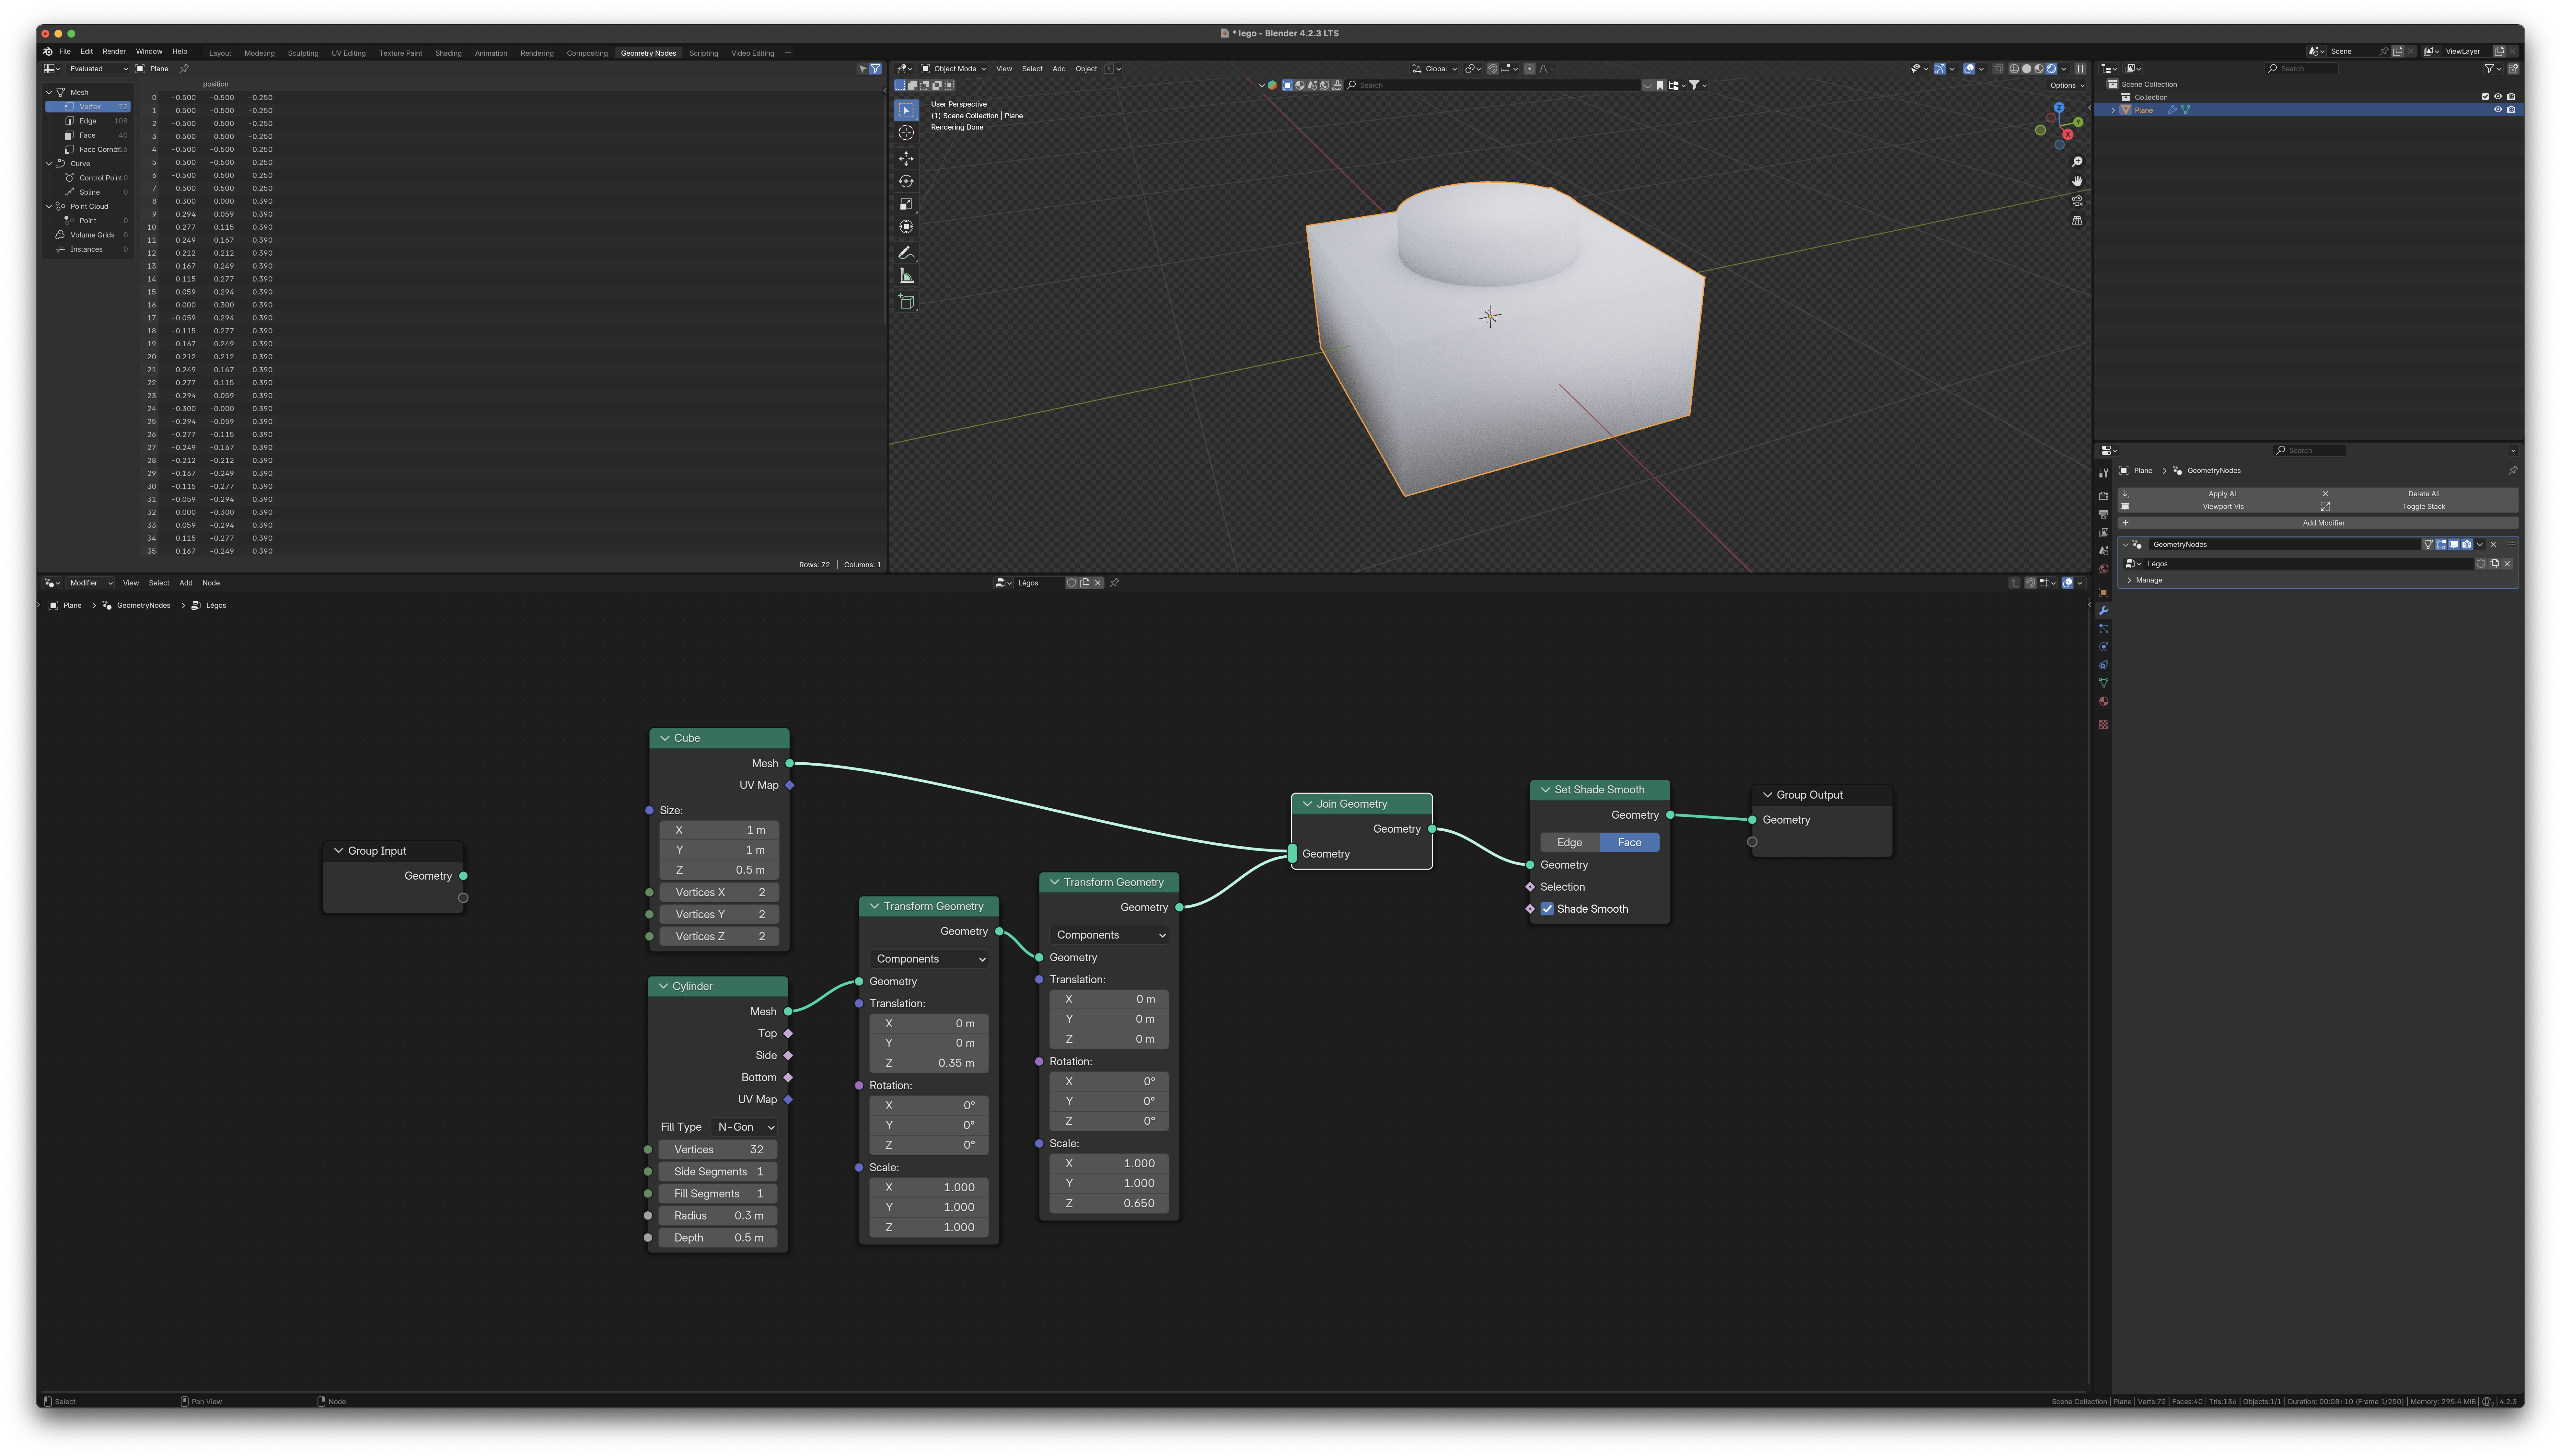Pick the Measure ruler tool
The width and height of the screenshot is (2561, 1456).
[906, 276]
